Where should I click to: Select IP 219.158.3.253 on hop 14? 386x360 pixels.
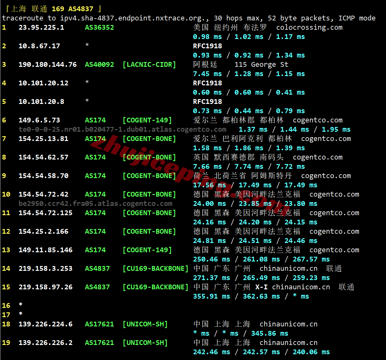click(x=45, y=269)
